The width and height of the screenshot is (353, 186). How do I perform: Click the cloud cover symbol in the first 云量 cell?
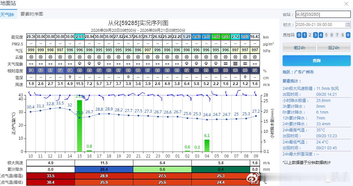click(x=31, y=57)
